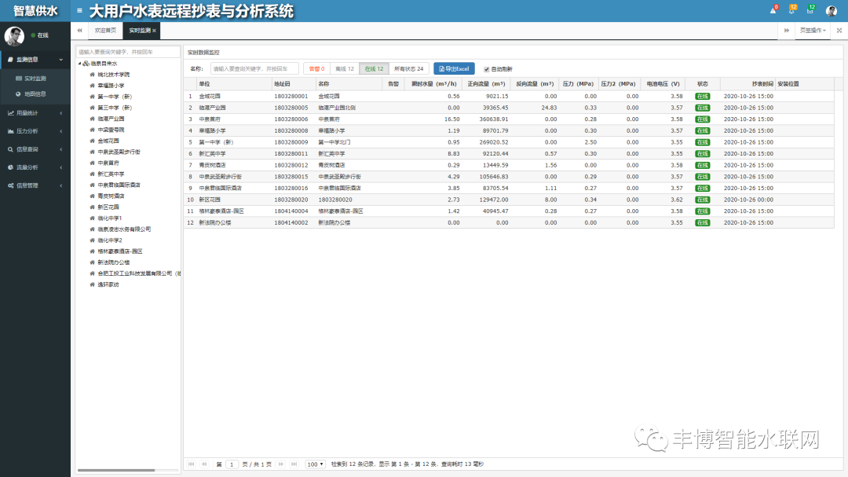
Task: Toggle the 自动刷新 checkbox
Action: (487, 69)
